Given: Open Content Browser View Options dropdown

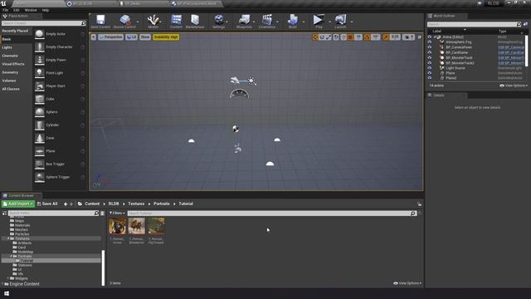Looking at the screenshot, I should tap(407, 283).
